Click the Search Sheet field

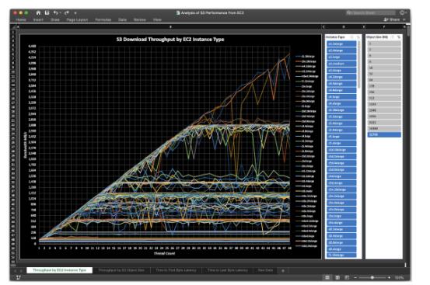370,13
